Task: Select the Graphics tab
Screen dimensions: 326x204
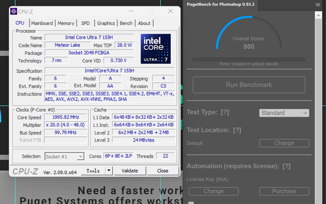Action: tap(106, 23)
